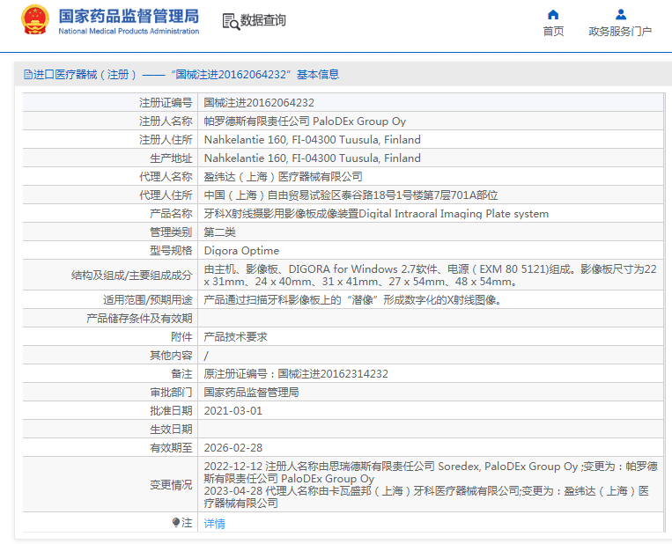Select approving department 国家药品监督管理局 value
The height and width of the screenshot is (544, 672).
(251, 393)
